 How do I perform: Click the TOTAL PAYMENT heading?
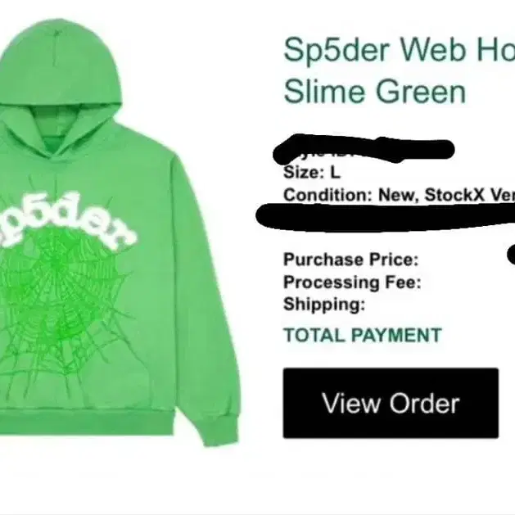pyautogui.click(x=363, y=335)
